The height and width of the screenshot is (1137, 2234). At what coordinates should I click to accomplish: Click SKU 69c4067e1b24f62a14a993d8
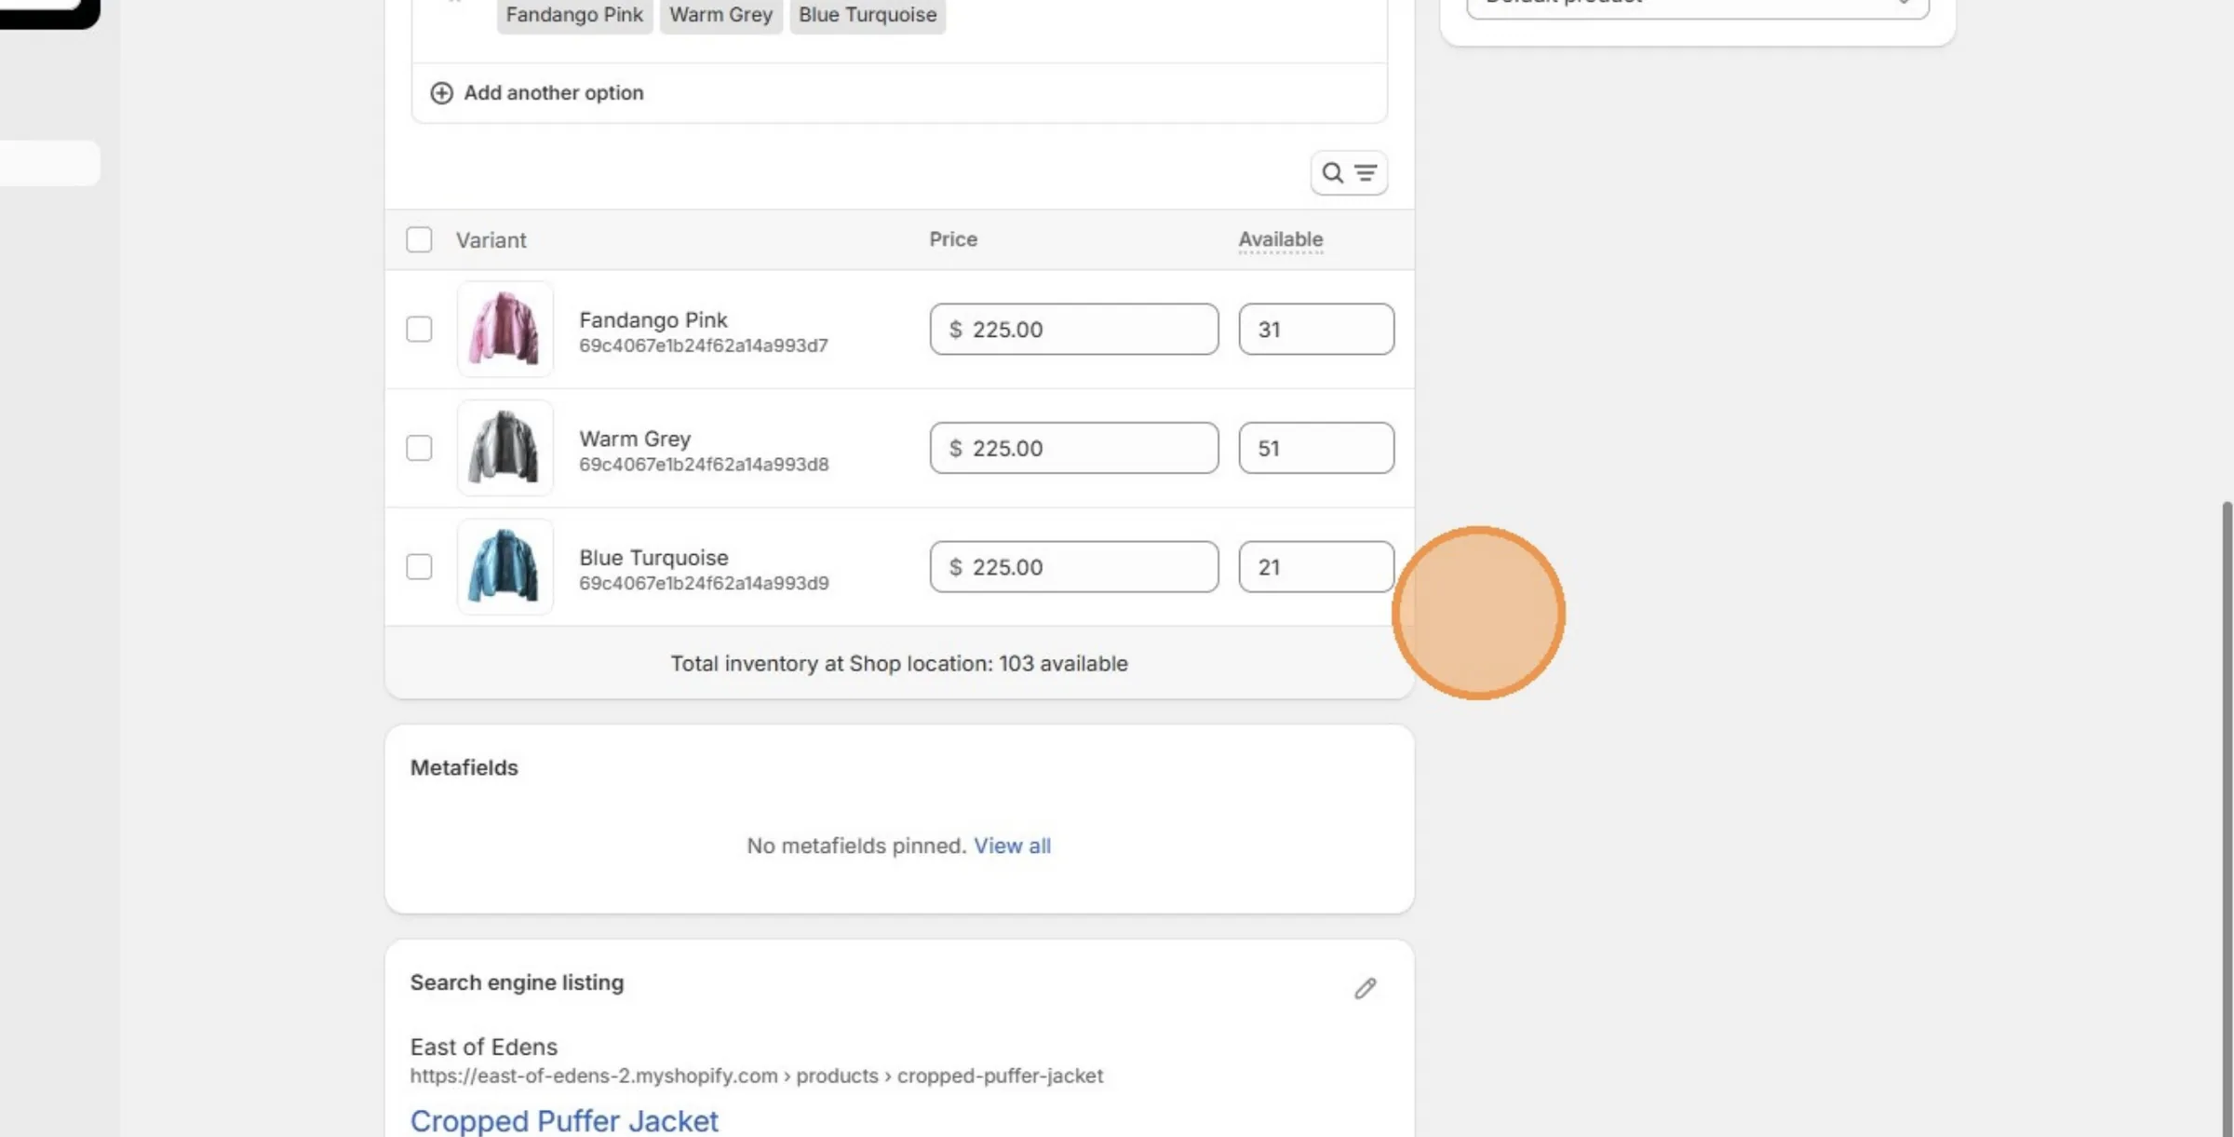[x=703, y=464]
